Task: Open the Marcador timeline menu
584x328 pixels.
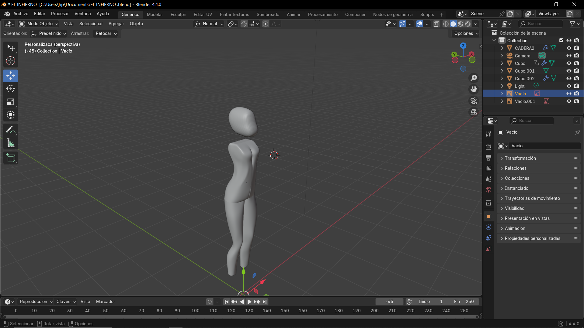Action: point(106,302)
